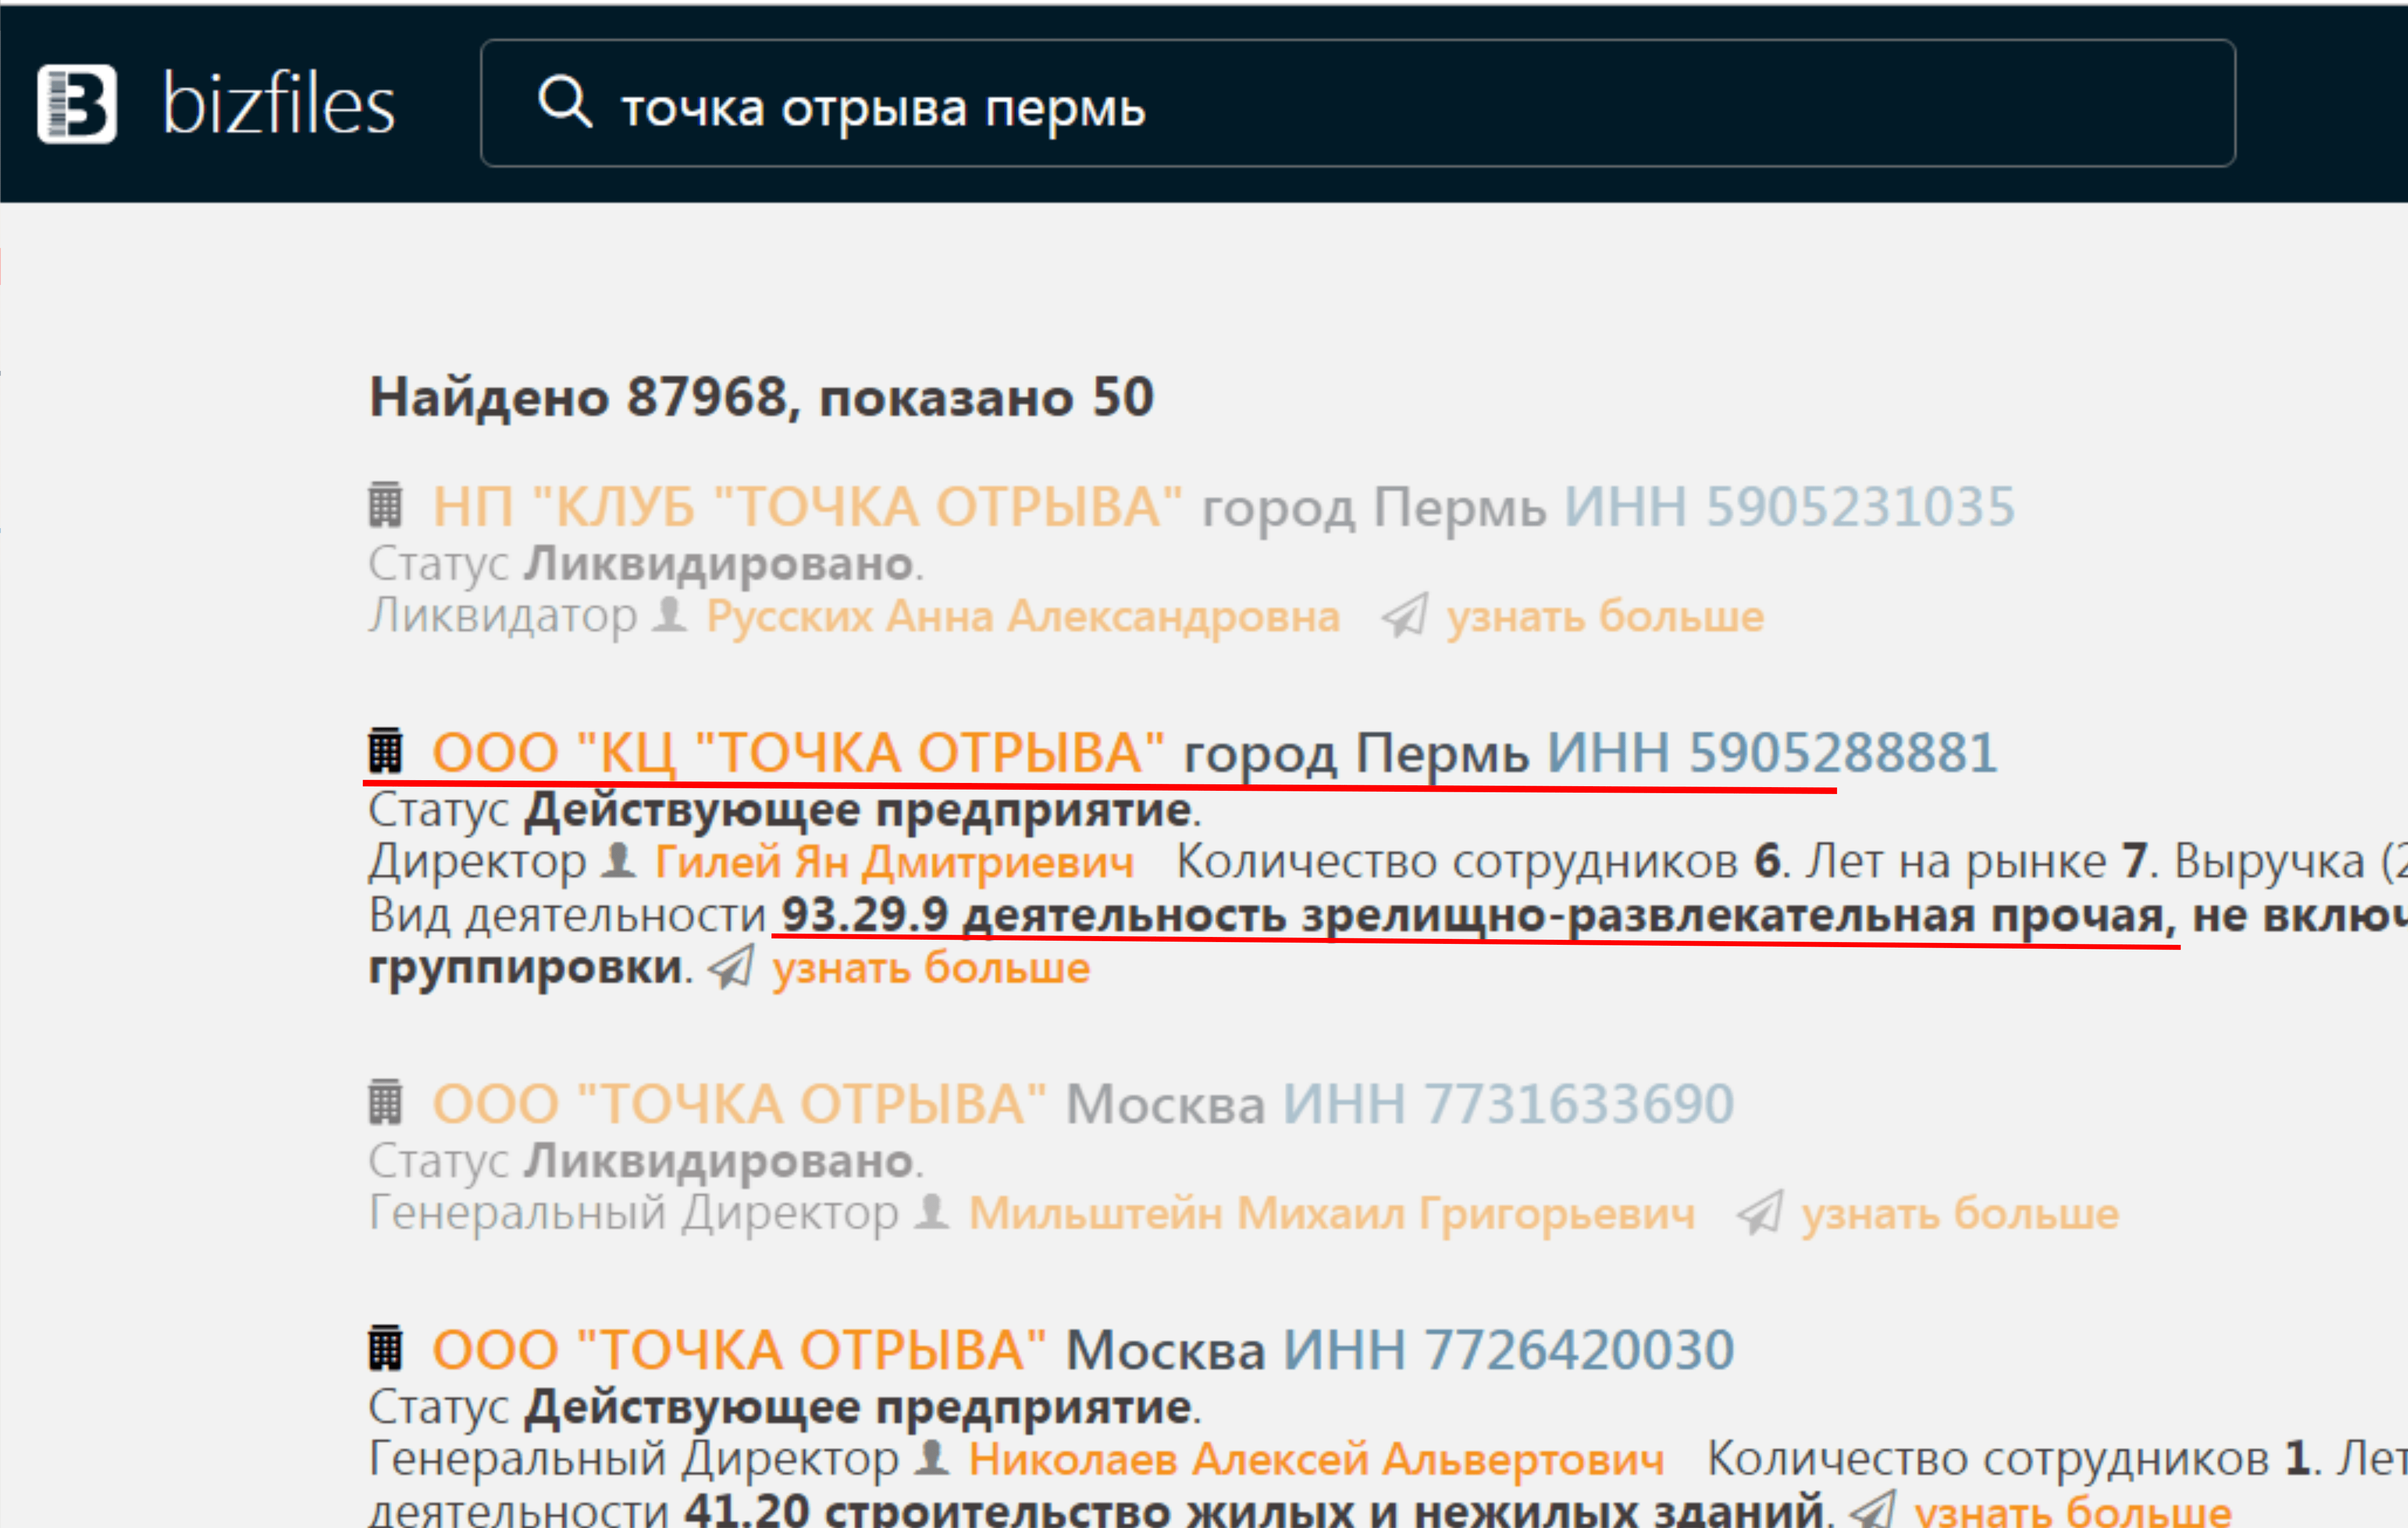Click Количество сотрудников 6 text
This screenshot has height=1528, width=2408.
click(x=1478, y=861)
